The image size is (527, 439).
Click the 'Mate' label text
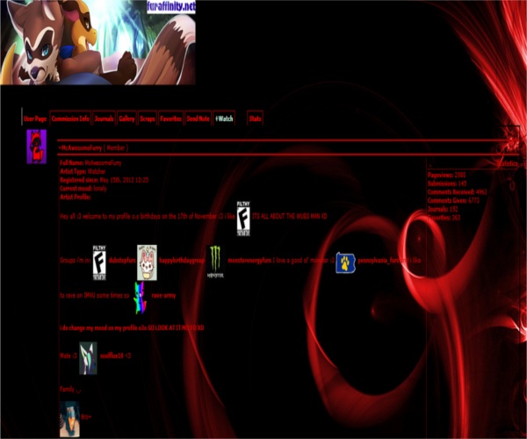tap(66, 356)
